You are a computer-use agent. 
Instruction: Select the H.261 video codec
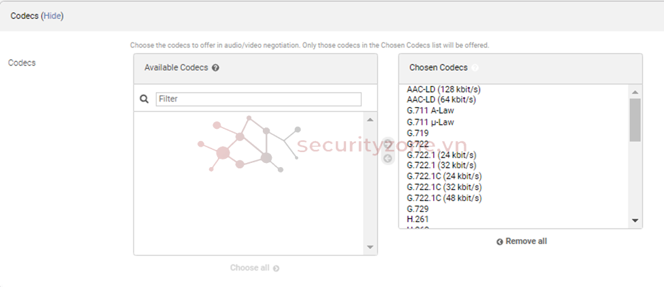click(x=417, y=219)
